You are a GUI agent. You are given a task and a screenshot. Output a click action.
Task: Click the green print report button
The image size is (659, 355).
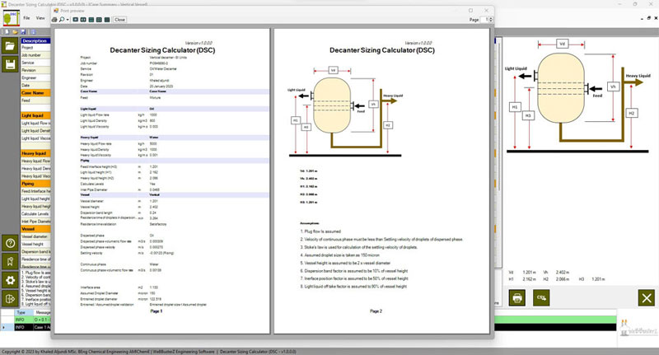(516, 297)
